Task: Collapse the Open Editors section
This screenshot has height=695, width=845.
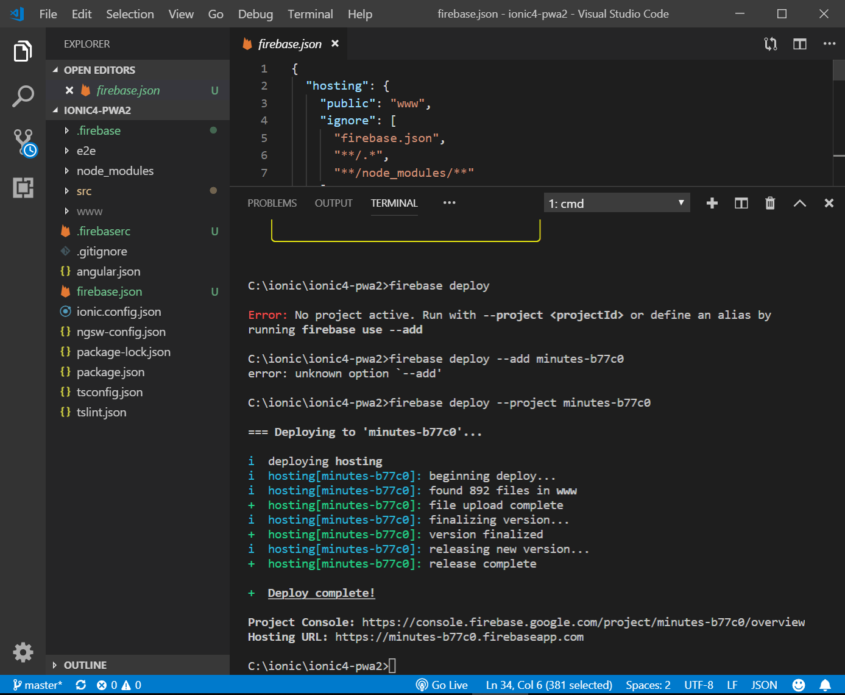Action: coord(99,70)
